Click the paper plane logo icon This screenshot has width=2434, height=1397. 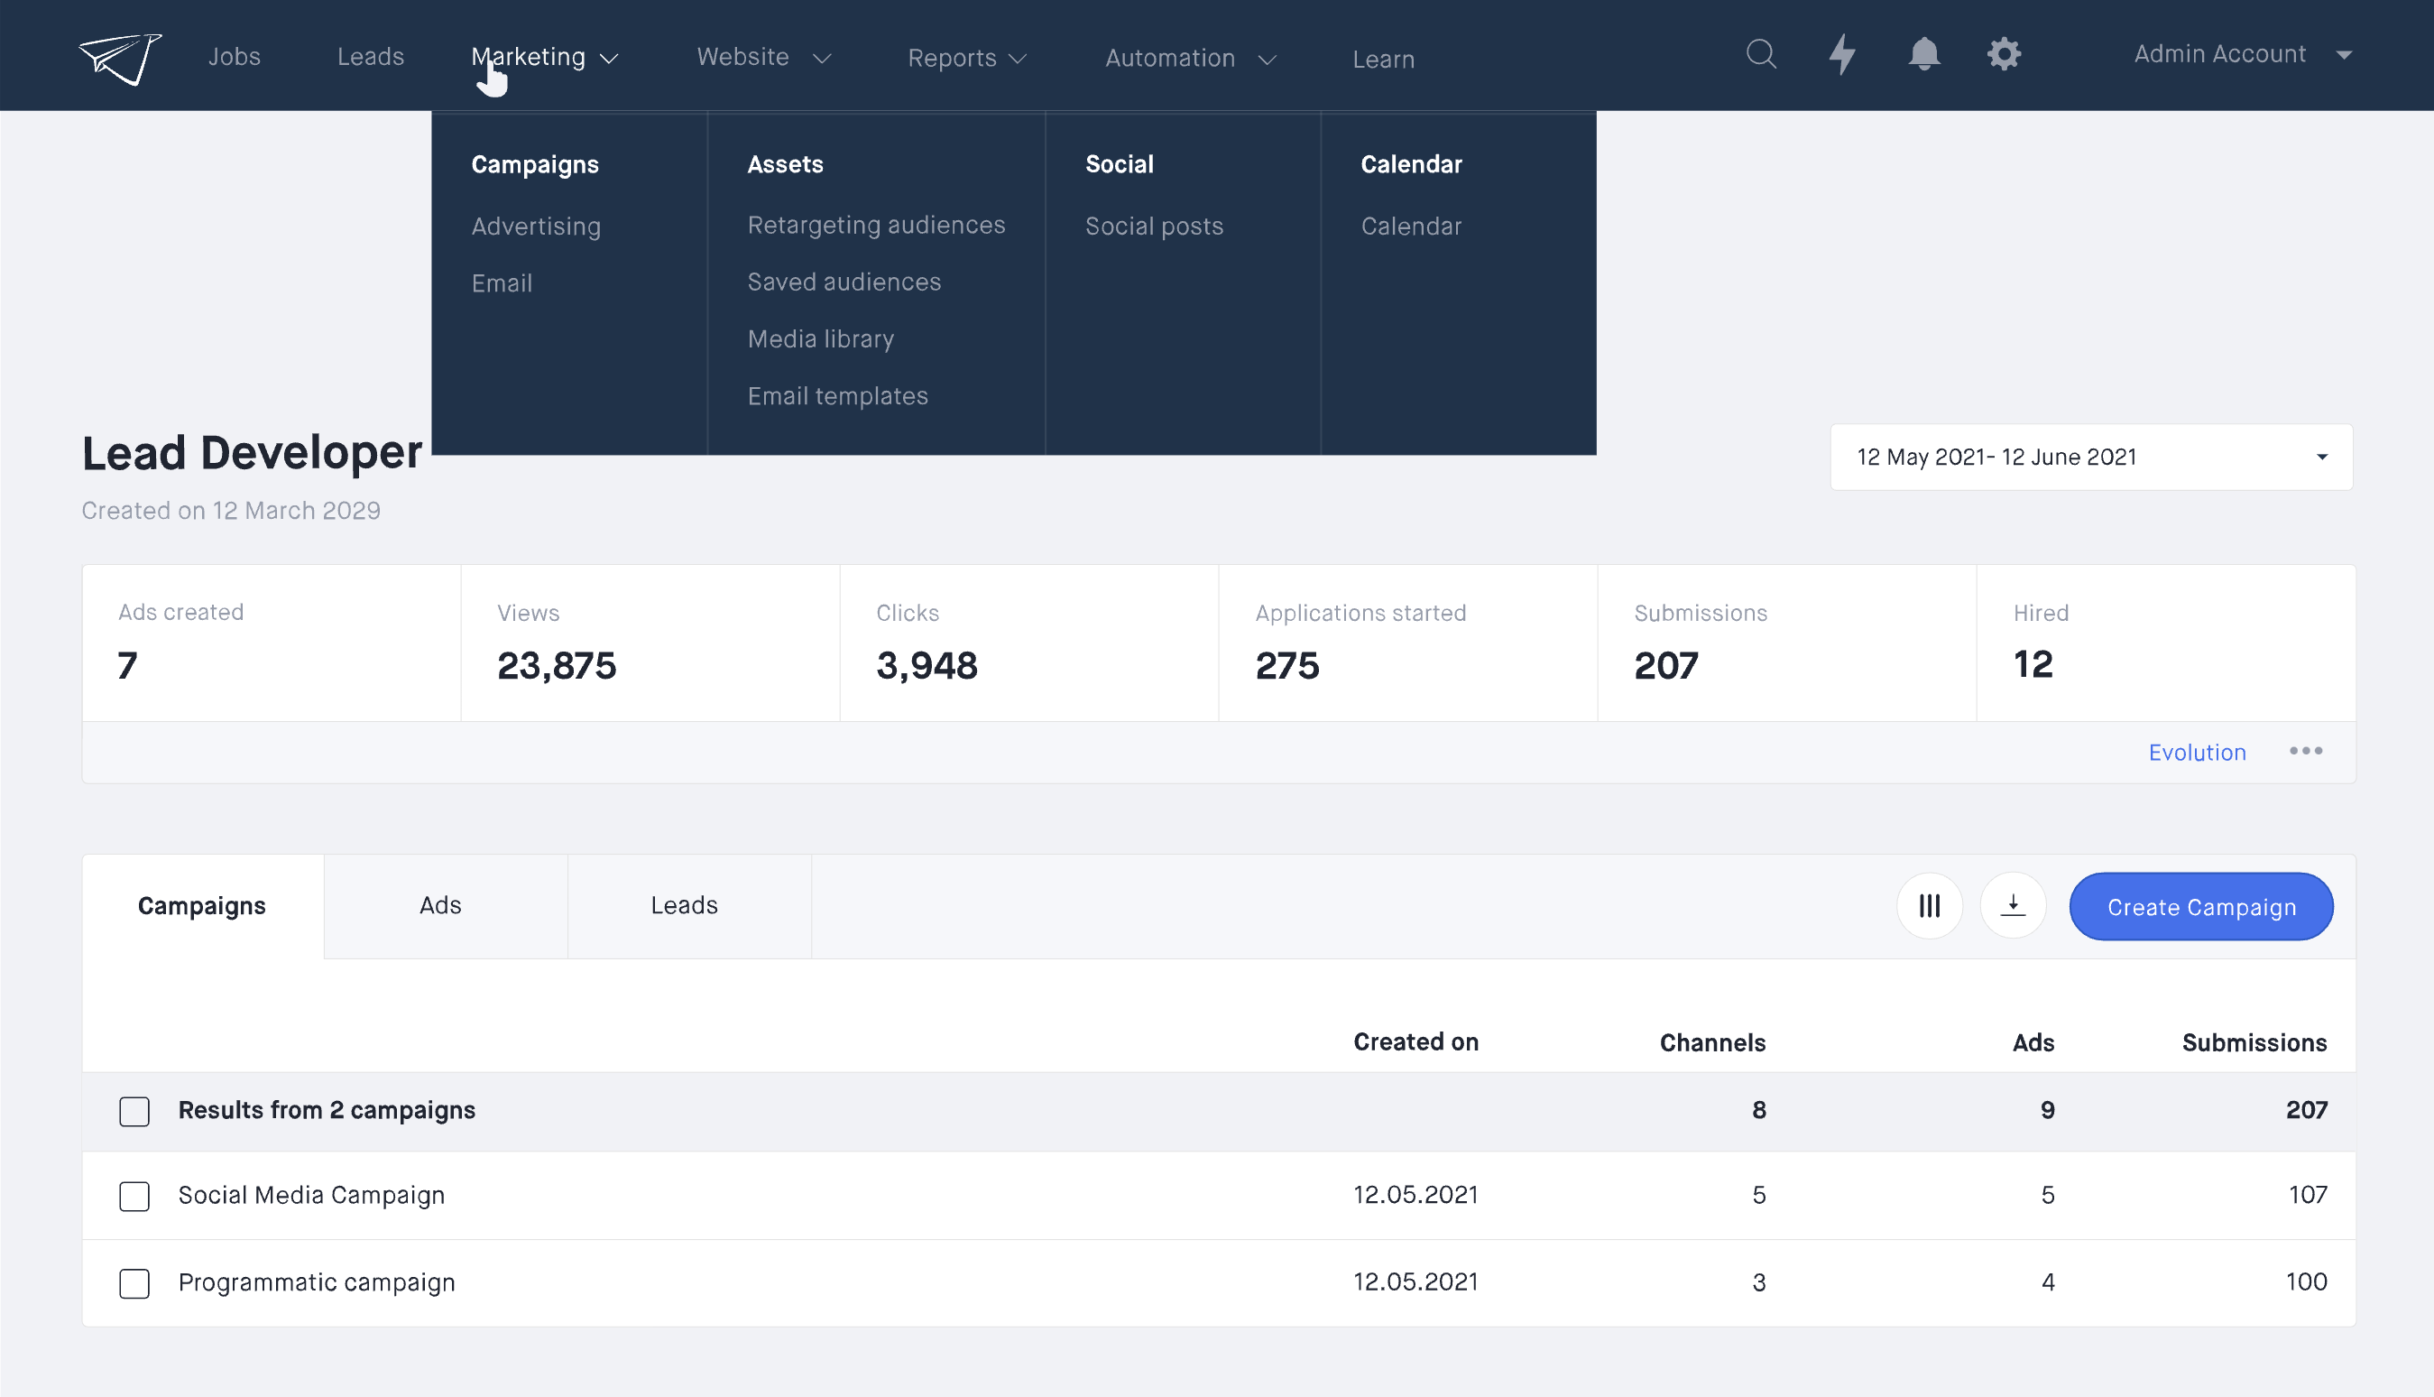coord(120,58)
